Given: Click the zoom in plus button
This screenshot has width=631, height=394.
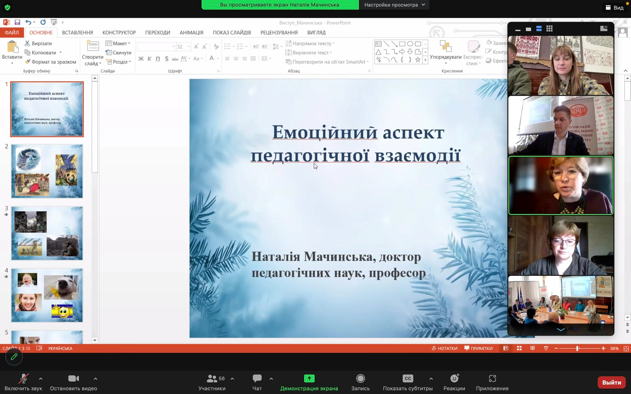Looking at the screenshot, I should pos(603,348).
